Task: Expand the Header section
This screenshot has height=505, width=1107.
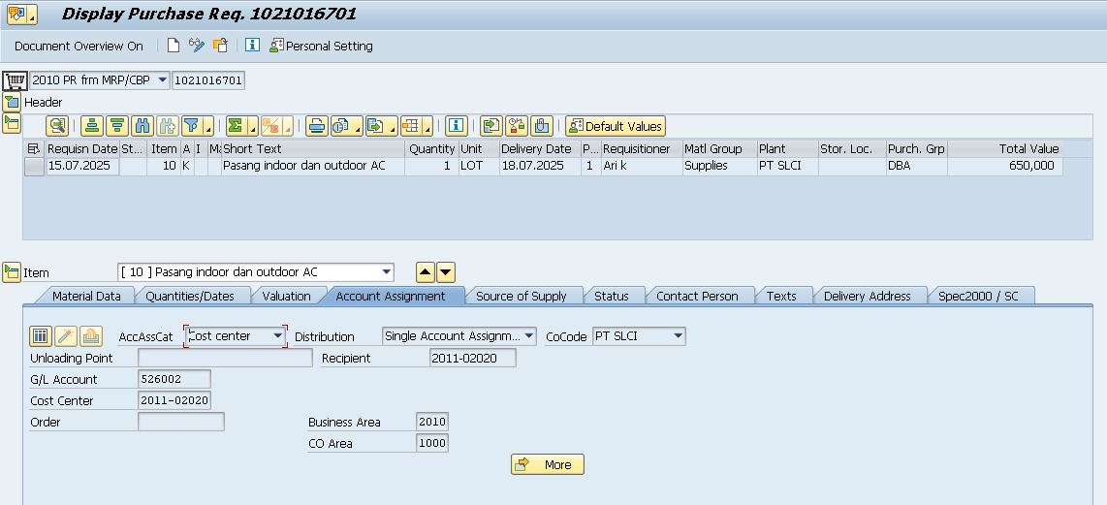Action: 12,103
